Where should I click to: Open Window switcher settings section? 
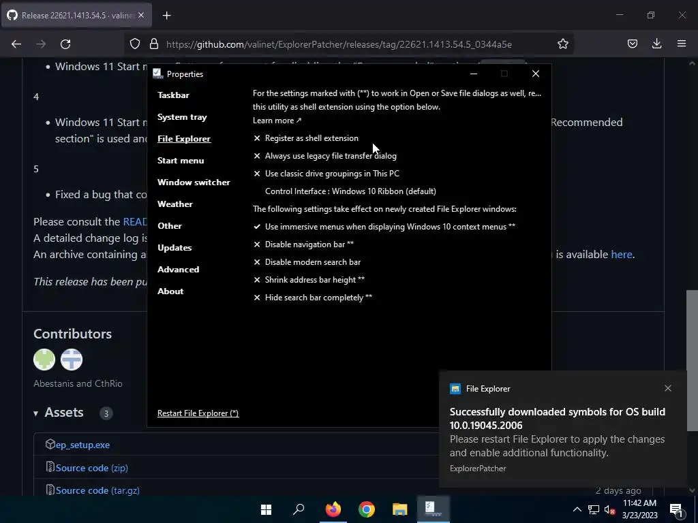[194, 183]
